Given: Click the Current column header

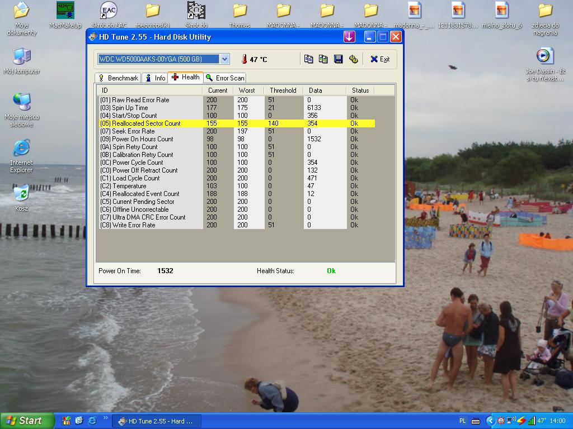Looking at the screenshot, I should point(218,90).
